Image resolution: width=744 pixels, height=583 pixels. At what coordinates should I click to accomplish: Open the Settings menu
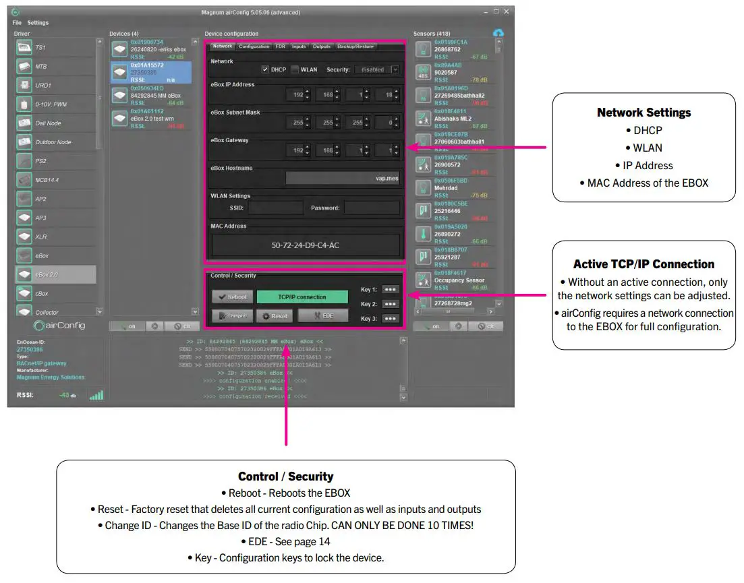tap(36, 22)
